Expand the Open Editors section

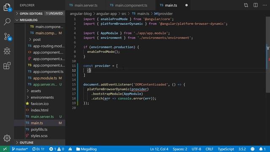(31, 14)
